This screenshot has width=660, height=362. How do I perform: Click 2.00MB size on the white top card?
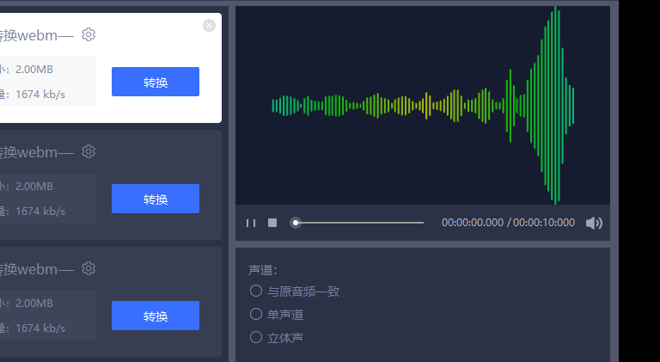tap(34, 70)
